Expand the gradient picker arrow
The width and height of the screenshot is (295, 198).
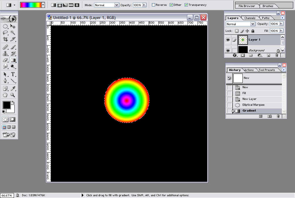[43, 5]
